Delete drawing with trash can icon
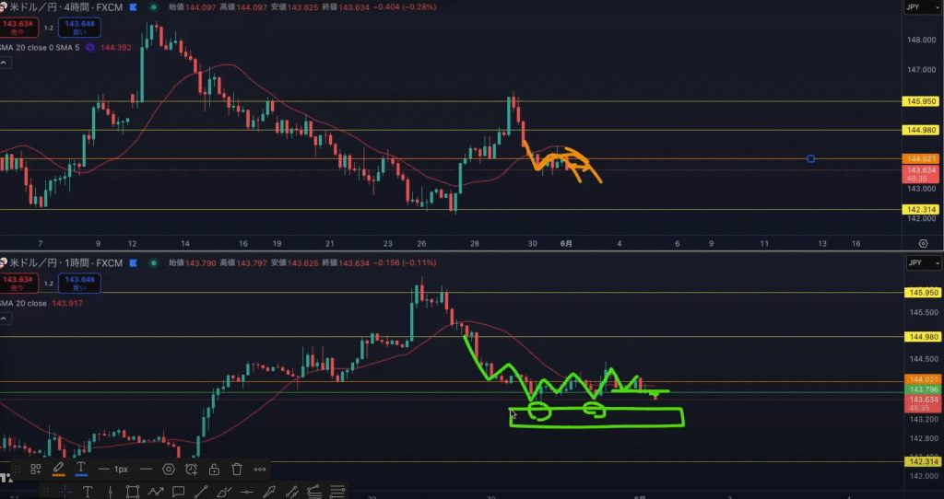 [237, 470]
